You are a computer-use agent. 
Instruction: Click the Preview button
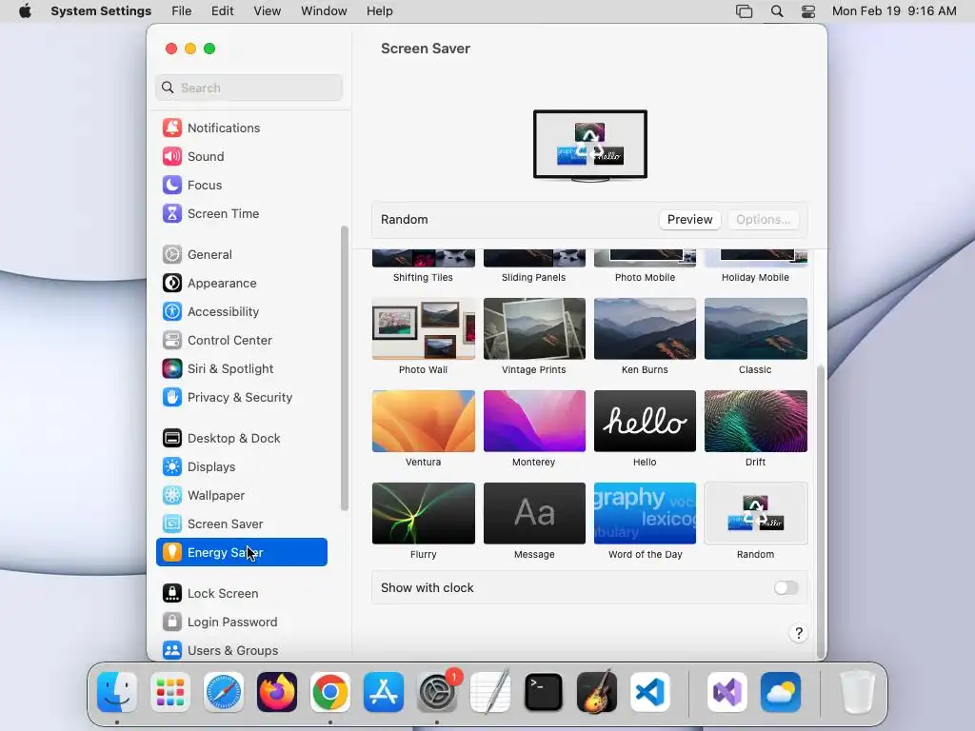pyautogui.click(x=689, y=220)
